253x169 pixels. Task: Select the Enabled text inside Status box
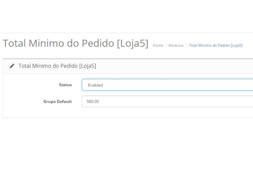coord(95,85)
